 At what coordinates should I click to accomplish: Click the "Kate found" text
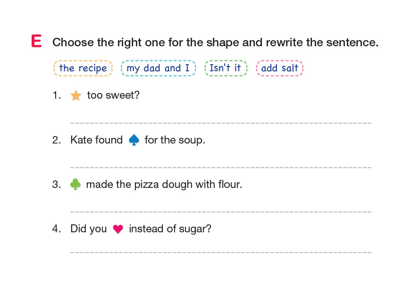[x=96, y=140]
